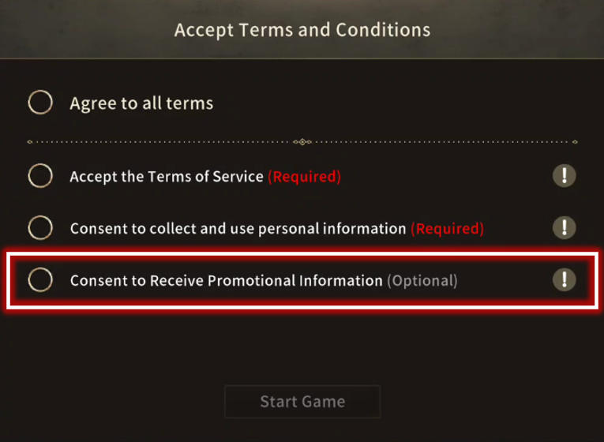Viewport: 604px width, 442px height.
Task: Enable consent to collect personal information circle
Action: pyautogui.click(x=40, y=227)
